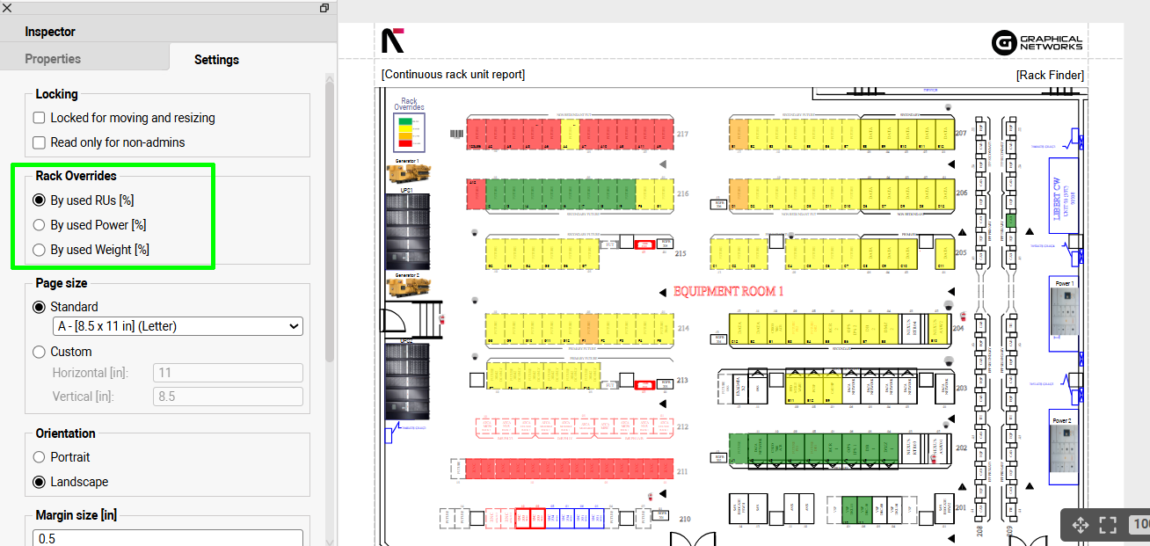1150x546 pixels.
Task: Select By used Power [%] option
Action: [x=40, y=225]
